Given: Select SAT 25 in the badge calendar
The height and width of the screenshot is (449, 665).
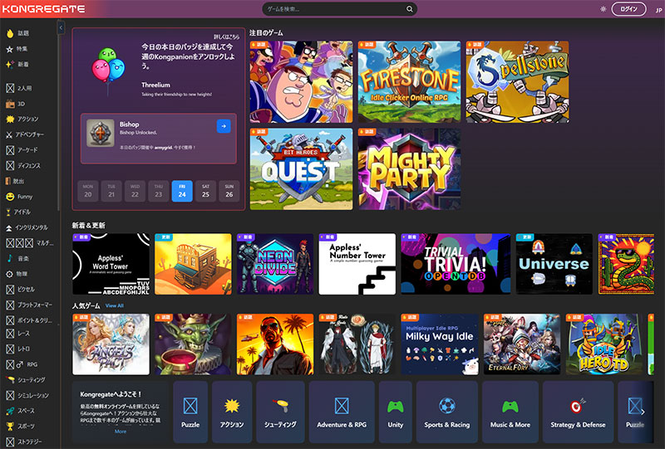Looking at the screenshot, I should [205, 191].
